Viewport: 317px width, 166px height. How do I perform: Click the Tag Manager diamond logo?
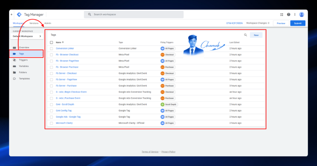(19, 15)
